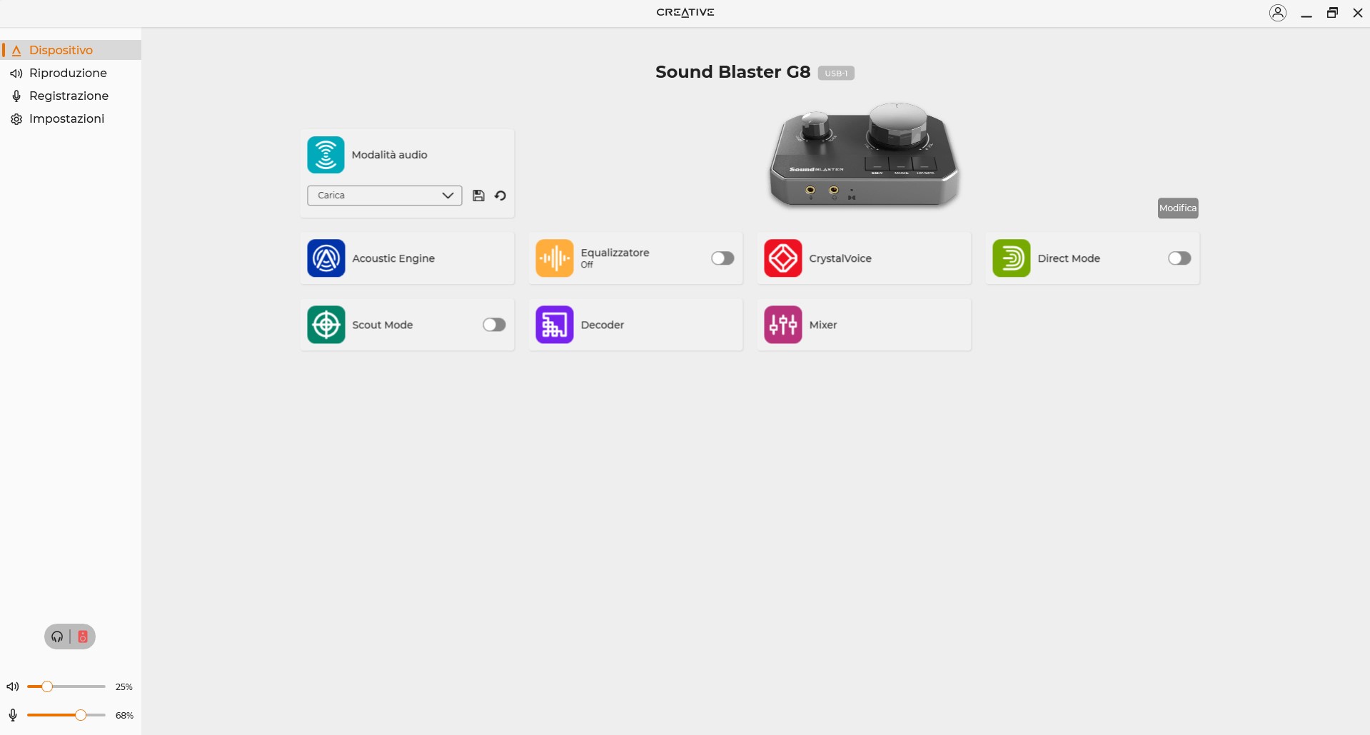Click the Modifica button
This screenshot has height=735, width=1370.
pos(1178,208)
